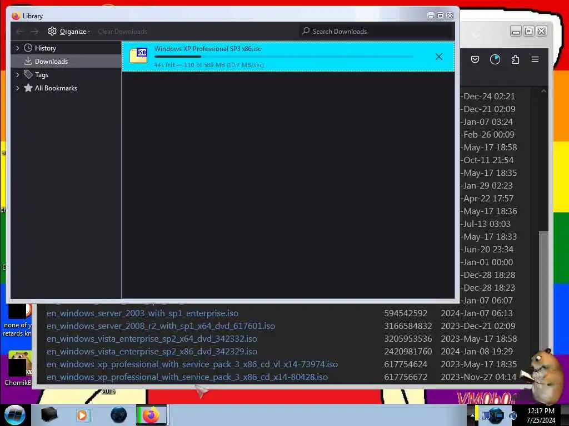Open the black box taskbar icon

[x=49, y=415]
